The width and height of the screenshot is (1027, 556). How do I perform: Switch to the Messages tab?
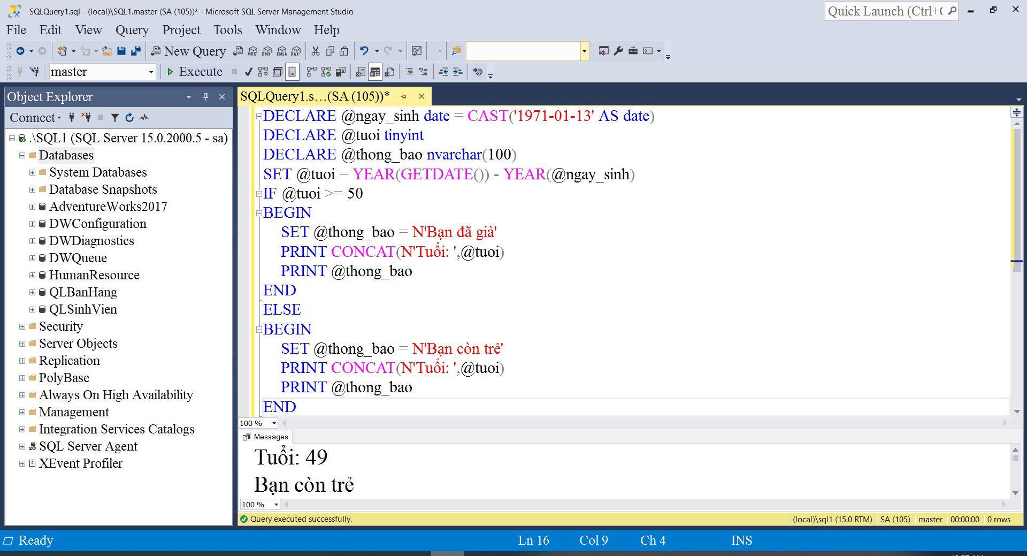265,437
